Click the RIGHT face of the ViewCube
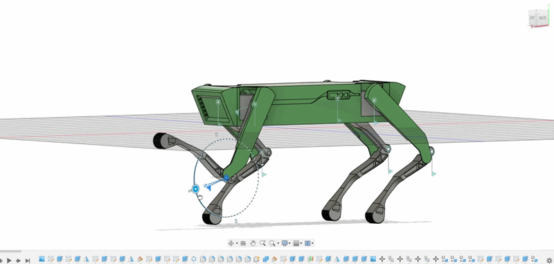 point(532,18)
